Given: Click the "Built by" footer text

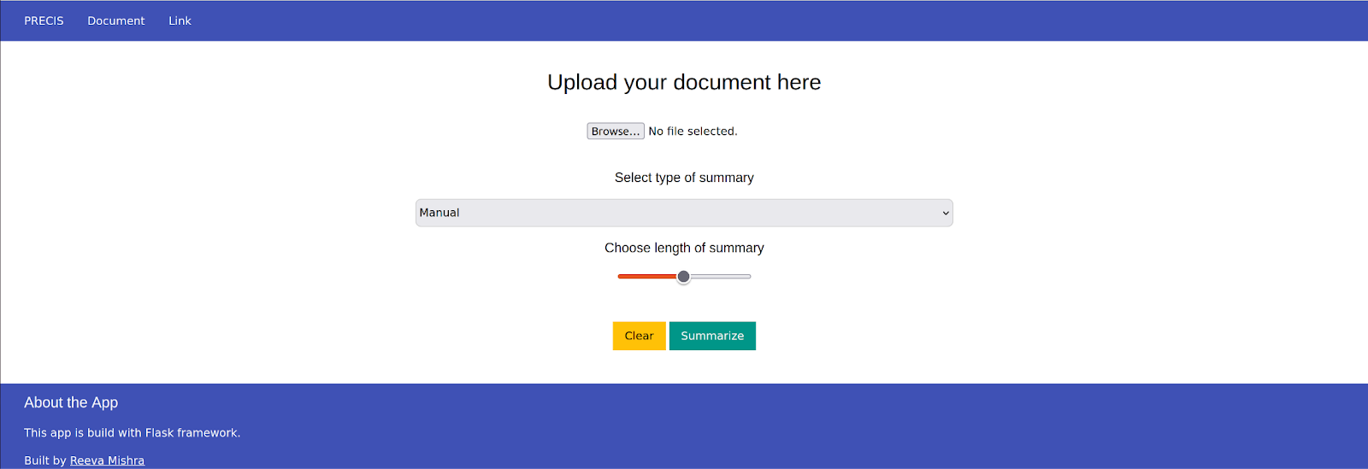Looking at the screenshot, I should [45, 460].
